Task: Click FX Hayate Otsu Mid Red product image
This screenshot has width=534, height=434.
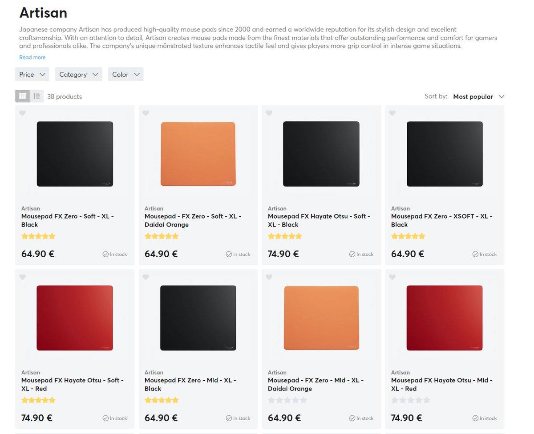Action: 445,318
